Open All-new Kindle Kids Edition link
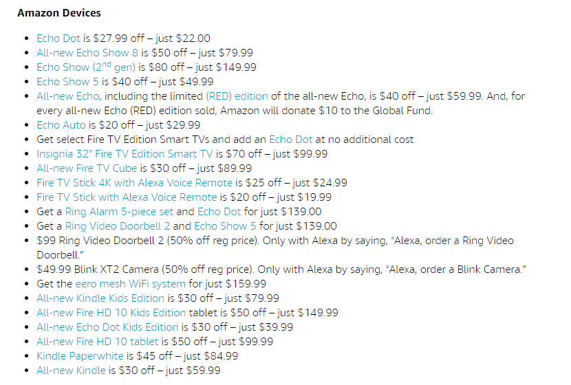Image resolution: width=571 pixels, height=385 pixels. pos(100,298)
